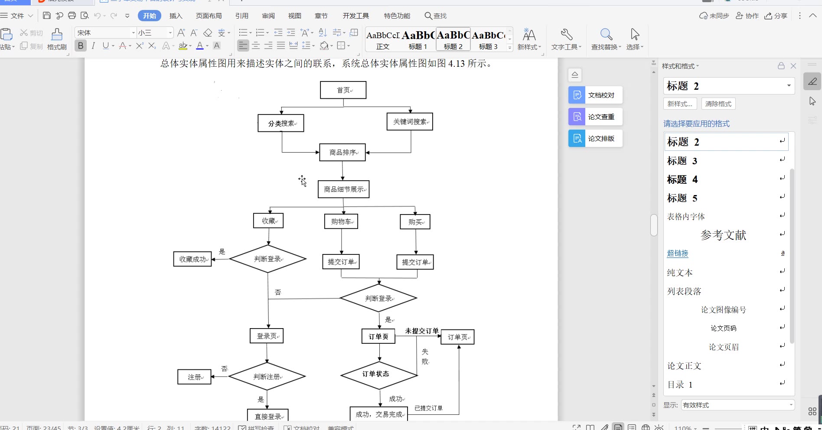Apply superscript with the X² icon

click(140, 46)
